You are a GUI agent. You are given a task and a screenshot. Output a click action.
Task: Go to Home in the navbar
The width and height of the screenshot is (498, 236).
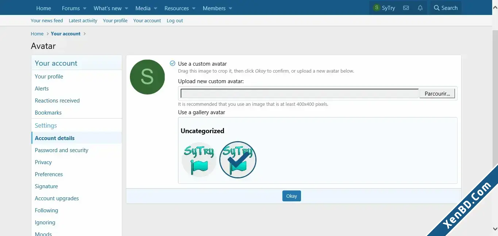coord(44,8)
